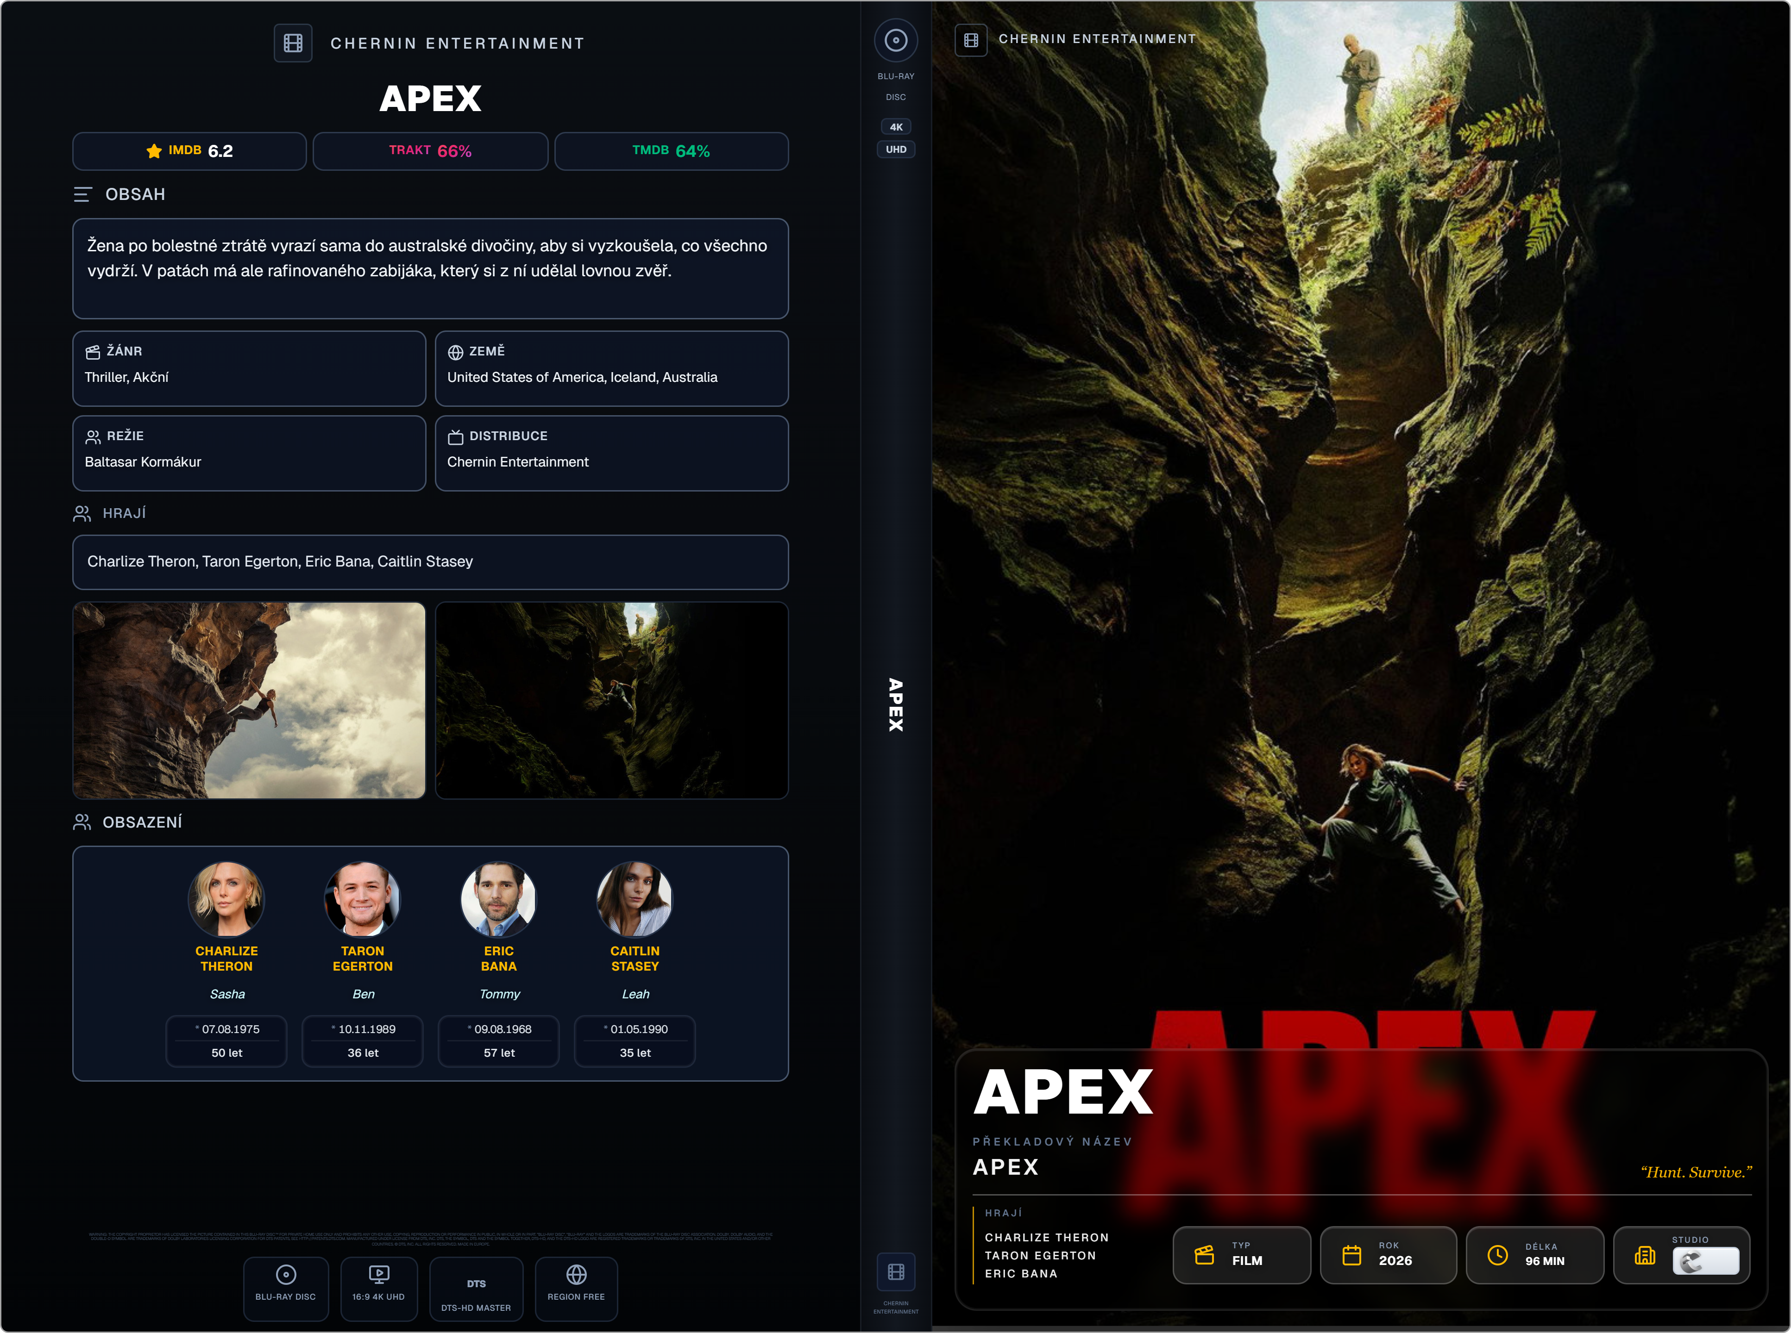This screenshot has width=1791, height=1333.
Task: Open the rock climbing still thumbnail
Action: coord(249,700)
